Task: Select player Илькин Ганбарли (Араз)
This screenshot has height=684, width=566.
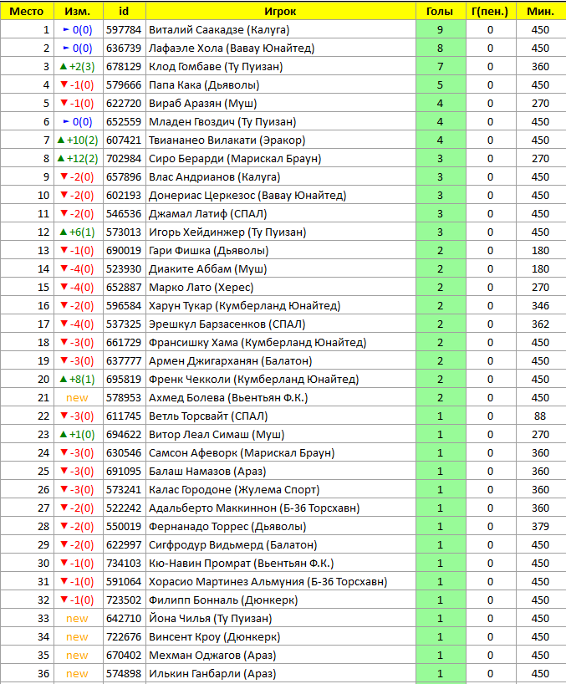Action: (x=212, y=674)
